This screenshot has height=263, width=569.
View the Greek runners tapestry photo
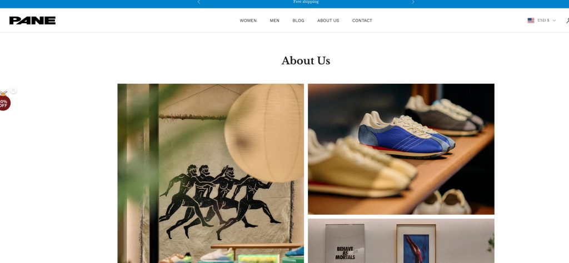click(x=211, y=174)
